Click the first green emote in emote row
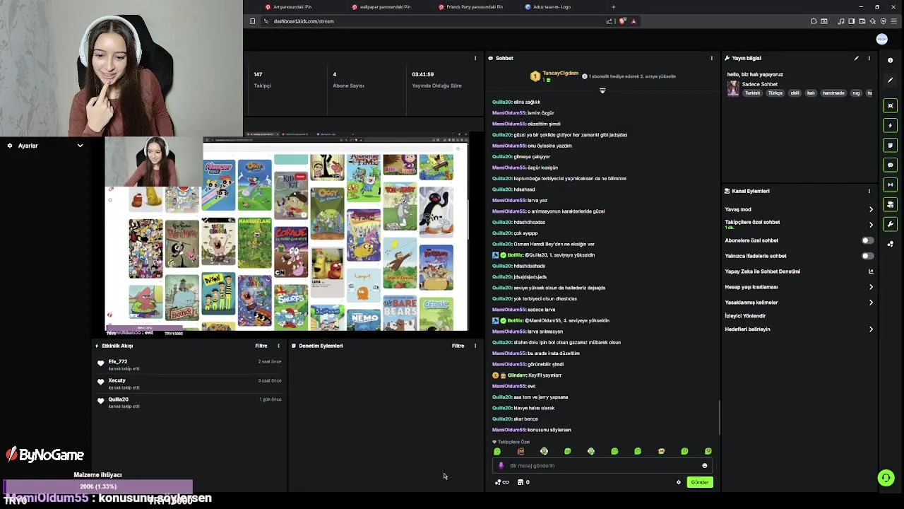 click(x=497, y=451)
